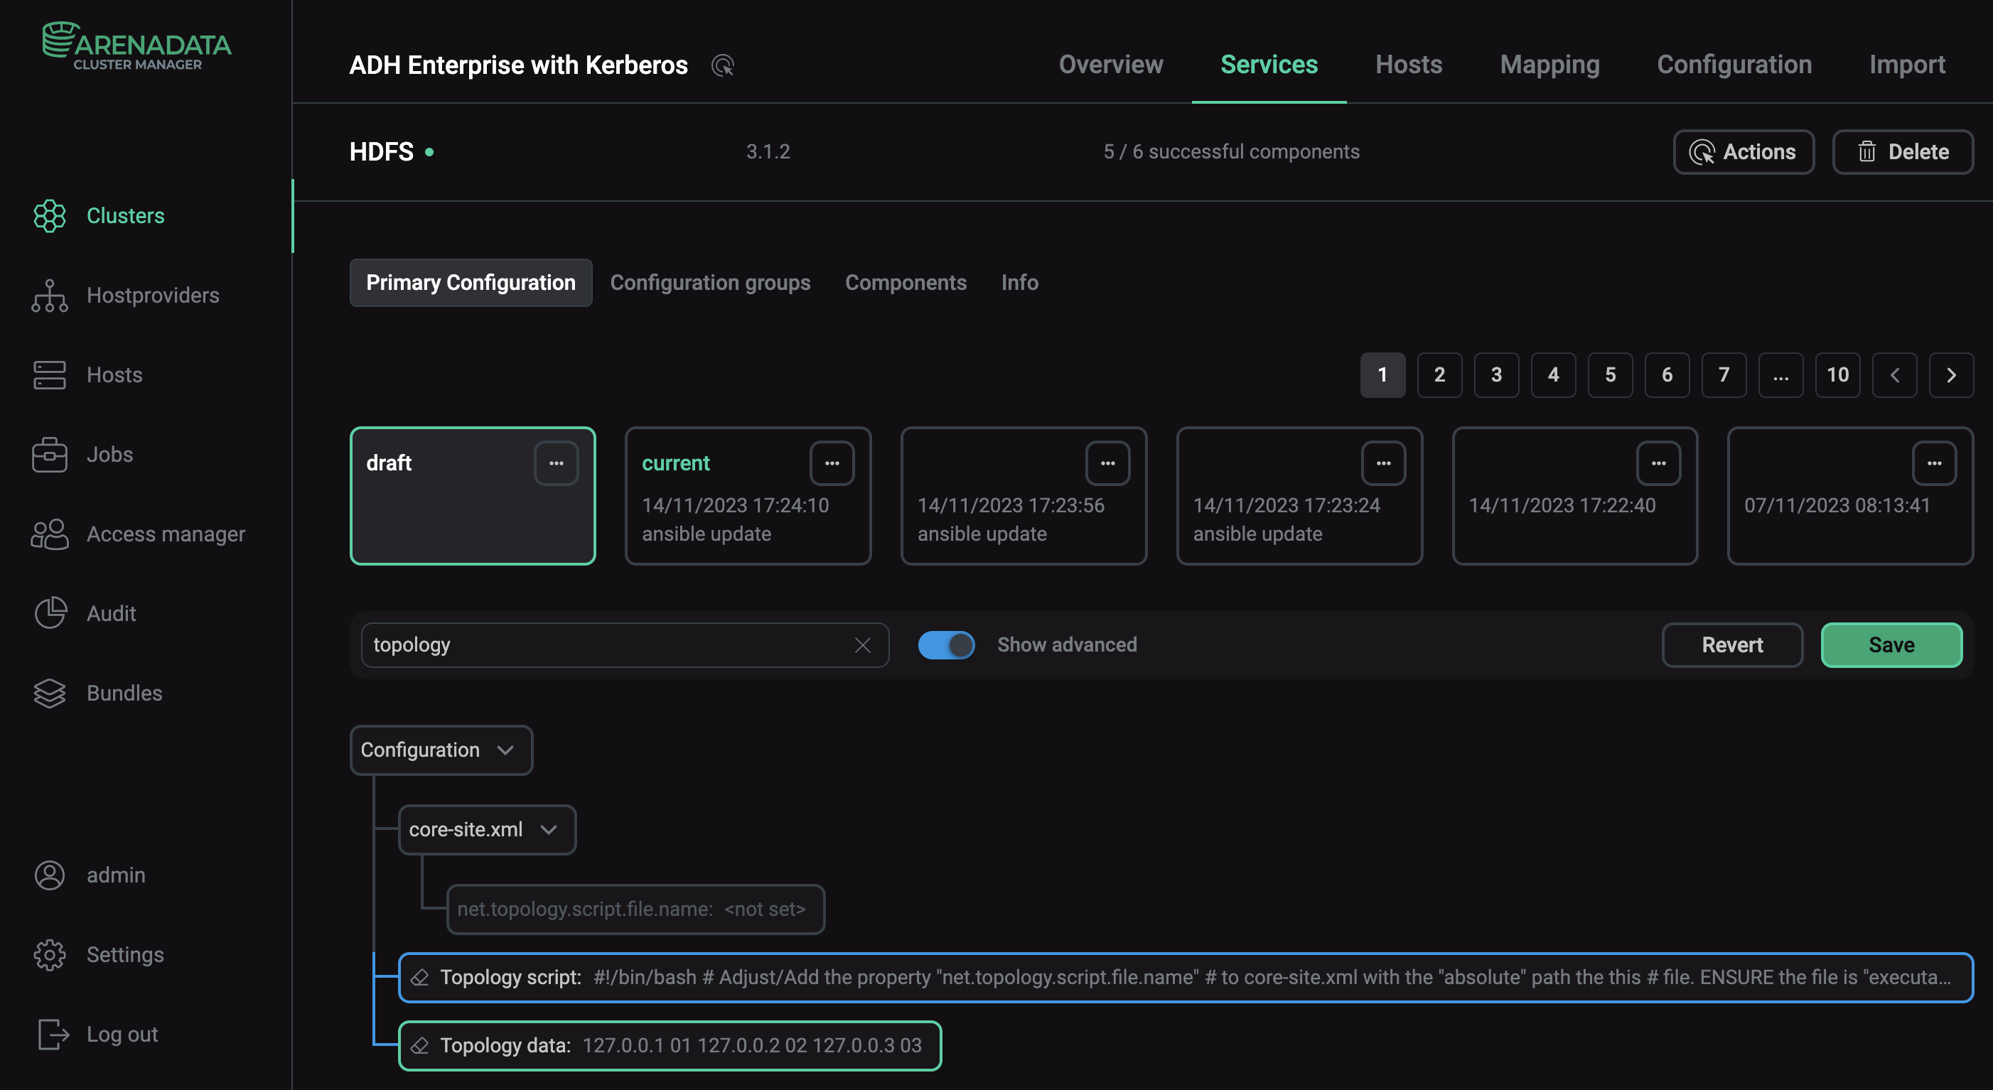Select the 14/11/2023 17:23:56 configuration card
Viewport: 1993px width, 1090px height.
[1024, 496]
